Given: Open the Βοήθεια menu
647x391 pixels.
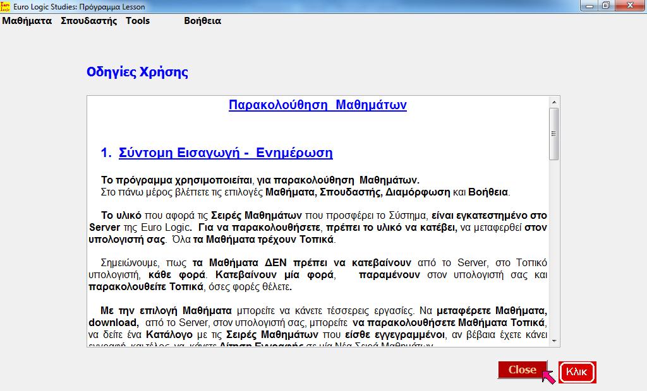Looking at the screenshot, I should pos(203,21).
